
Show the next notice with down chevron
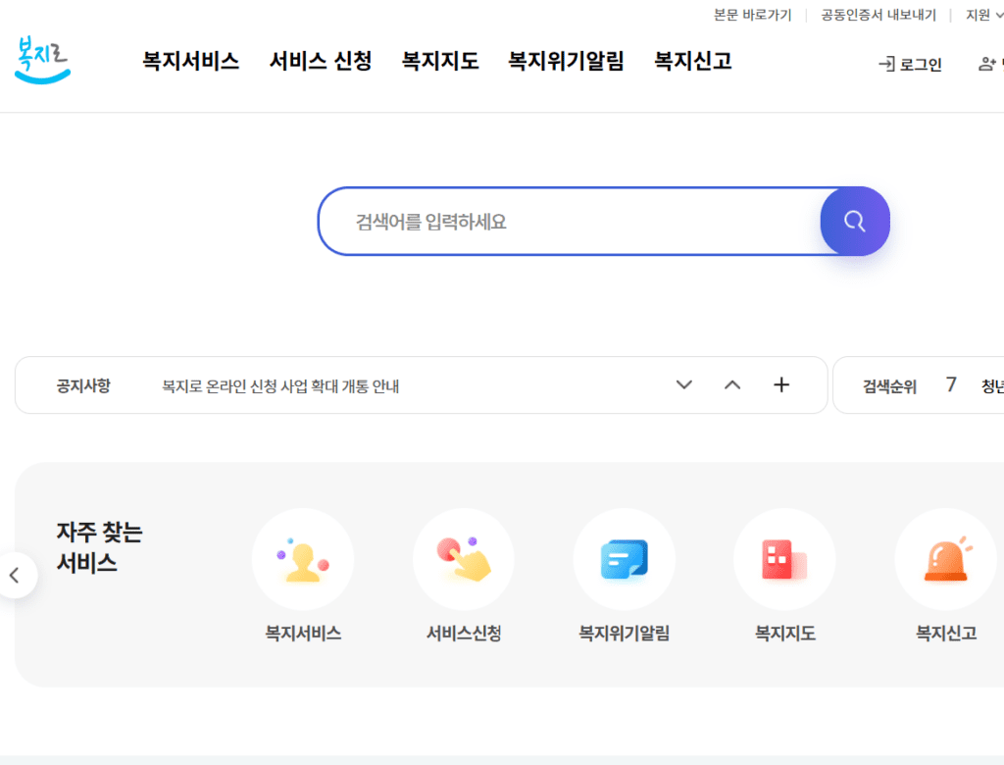pos(683,384)
